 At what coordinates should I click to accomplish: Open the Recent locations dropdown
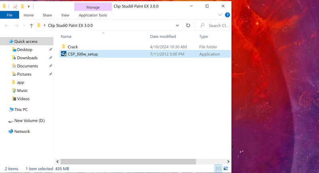click(x=24, y=25)
